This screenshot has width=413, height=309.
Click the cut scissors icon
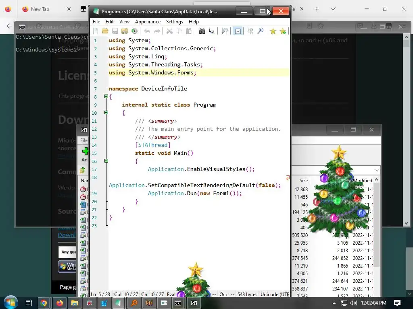pos(169,31)
